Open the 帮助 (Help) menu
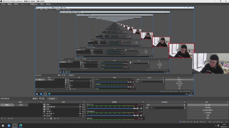The image size is (229, 128). click(48, 4)
